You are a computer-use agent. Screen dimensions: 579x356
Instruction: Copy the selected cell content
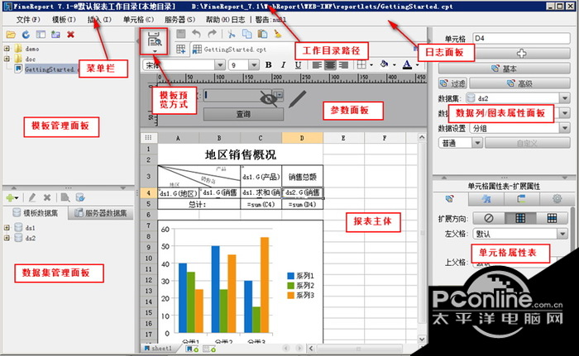coord(246,35)
